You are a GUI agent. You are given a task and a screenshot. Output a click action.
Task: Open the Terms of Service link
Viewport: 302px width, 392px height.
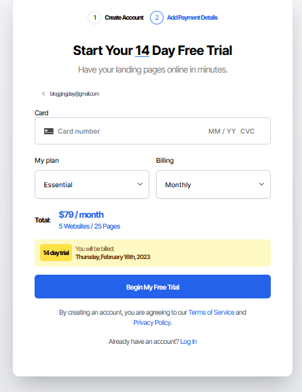point(212,312)
